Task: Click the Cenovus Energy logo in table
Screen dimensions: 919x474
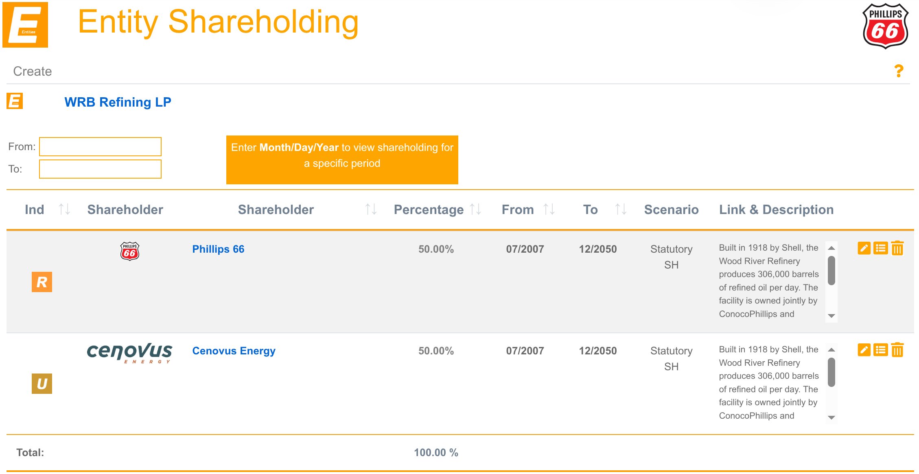Action: [129, 353]
